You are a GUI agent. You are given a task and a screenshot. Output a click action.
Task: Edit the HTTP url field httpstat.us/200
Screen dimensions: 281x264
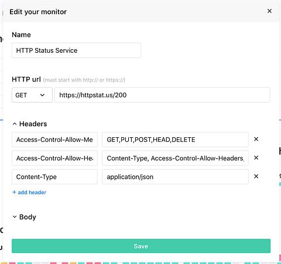[x=162, y=95]
